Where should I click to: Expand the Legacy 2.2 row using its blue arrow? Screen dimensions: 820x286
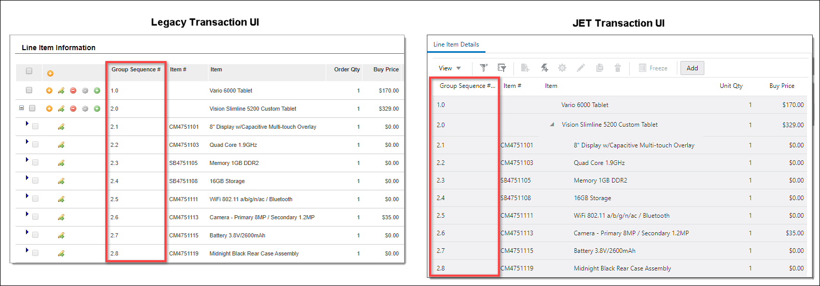27,142
